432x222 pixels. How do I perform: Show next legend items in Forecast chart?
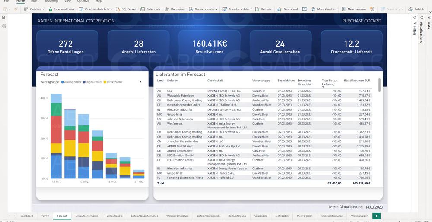click(x=140, y=82)
